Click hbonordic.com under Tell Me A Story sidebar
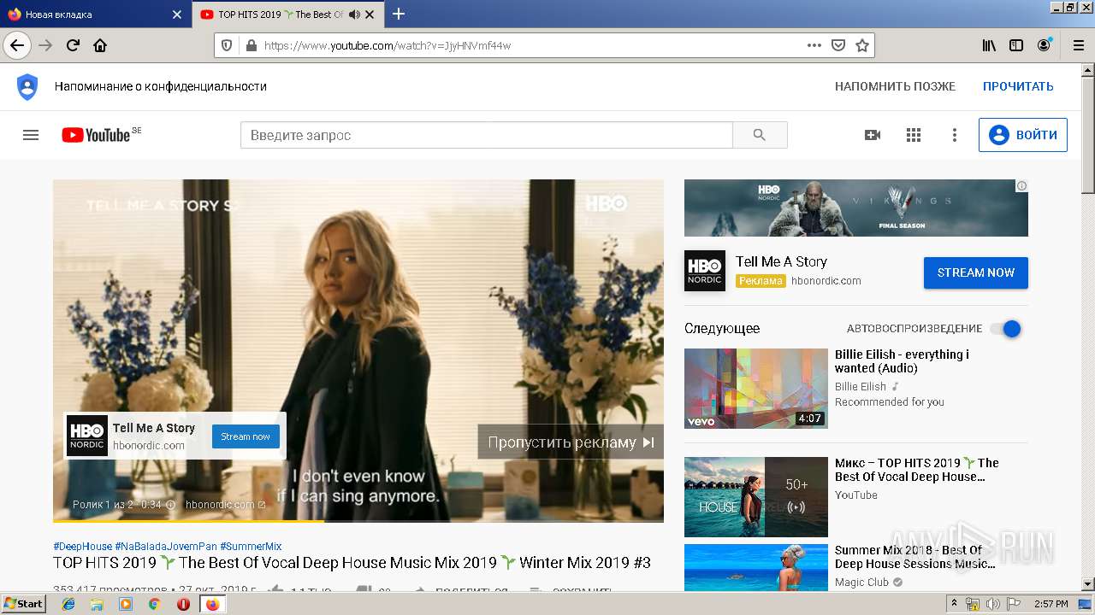Image resolution: width=1095 pixels, height=615 pixels. click(x=826, y=281)
